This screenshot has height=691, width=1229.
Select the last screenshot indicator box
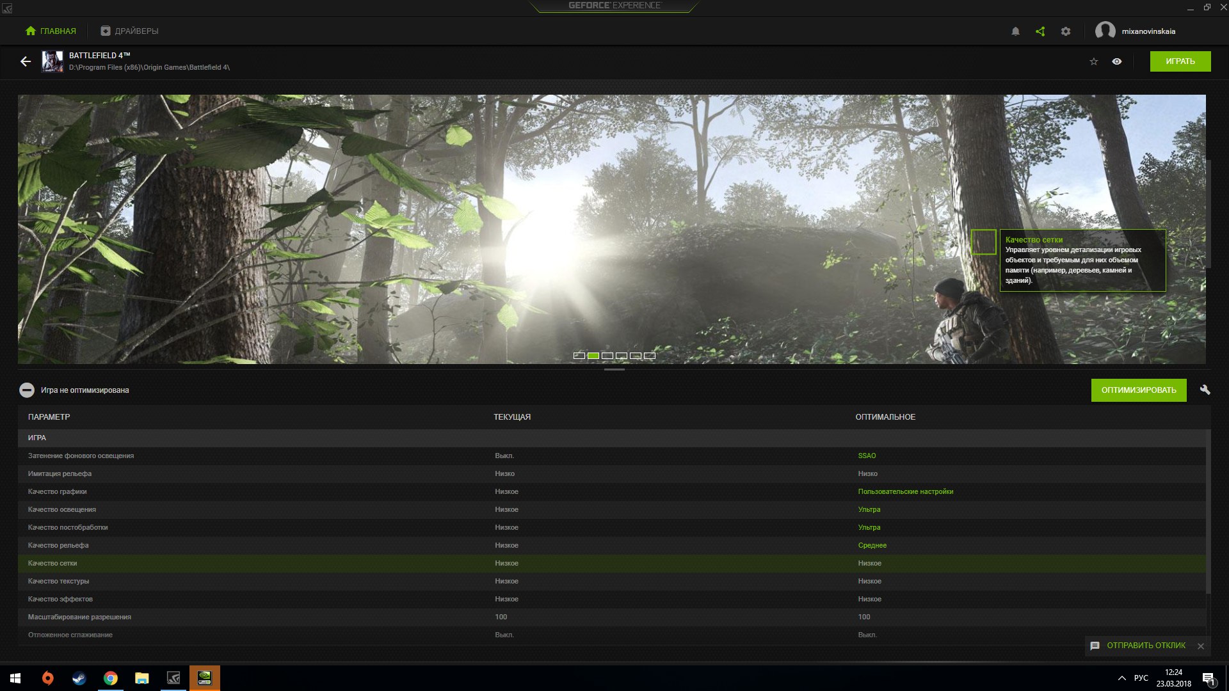[x=650, y=356]
